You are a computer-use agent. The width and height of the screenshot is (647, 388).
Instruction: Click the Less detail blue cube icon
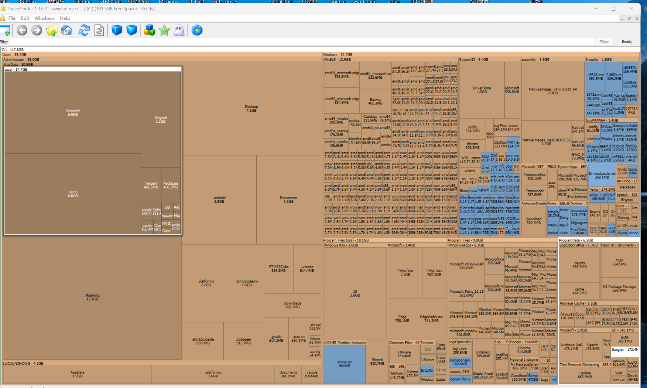click(117, 30)
